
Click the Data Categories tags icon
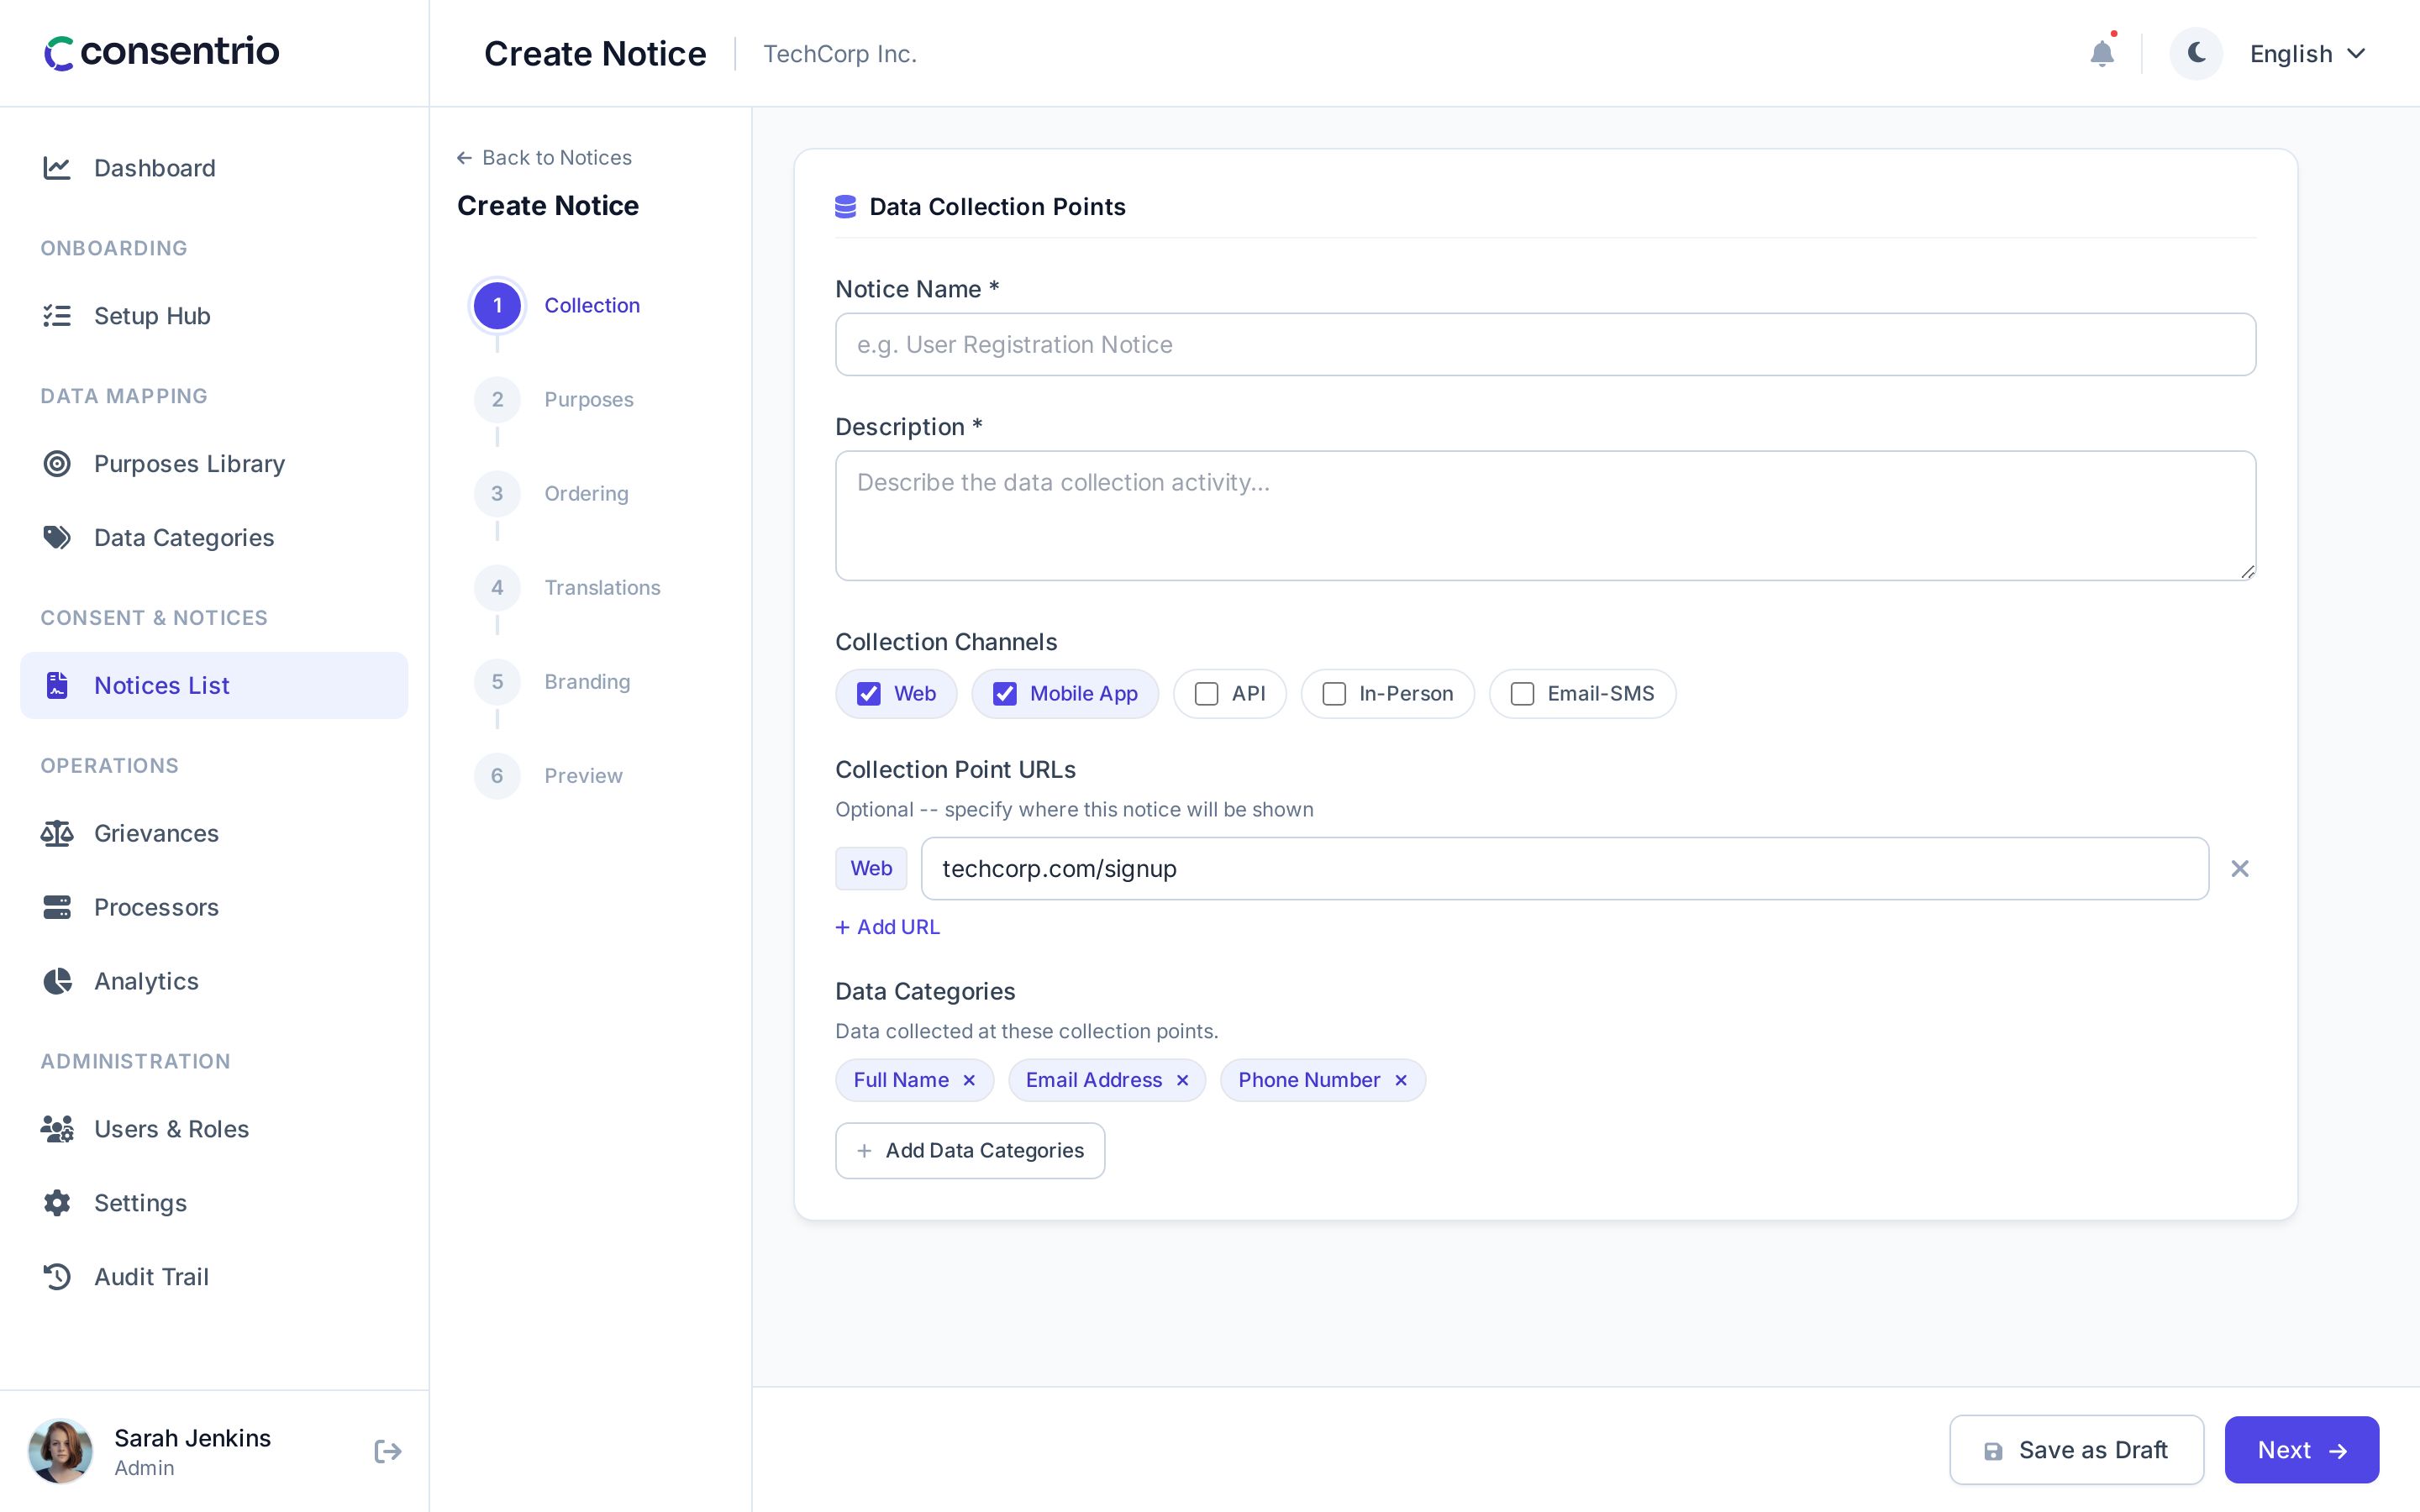[x=57, y=538]
